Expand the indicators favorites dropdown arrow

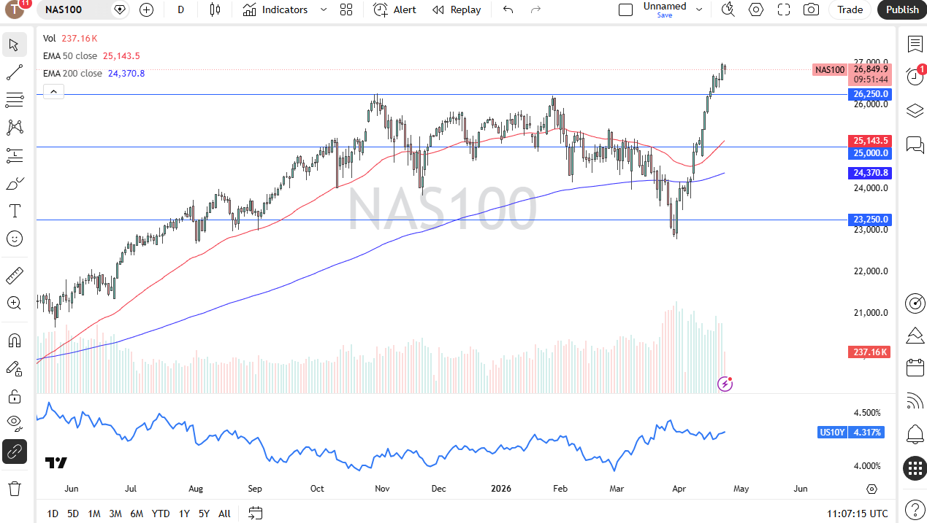pyautogui.click(x=324, y=9)
